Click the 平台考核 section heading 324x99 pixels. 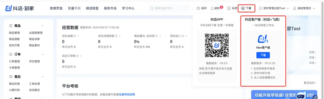pyautogui.click(x=70, y=86)
